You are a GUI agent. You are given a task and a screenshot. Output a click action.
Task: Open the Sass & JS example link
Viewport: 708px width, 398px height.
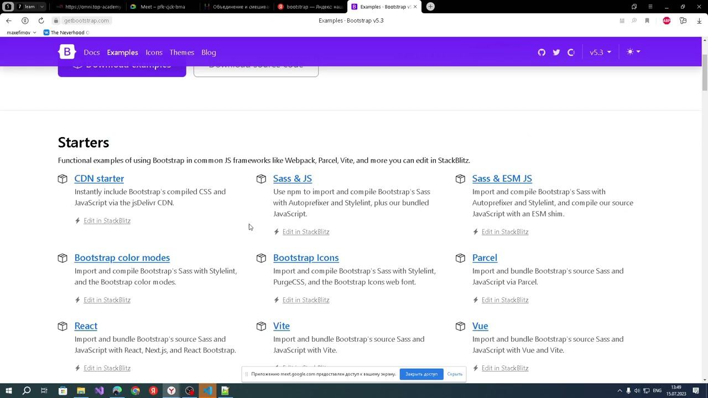point(293,179)
